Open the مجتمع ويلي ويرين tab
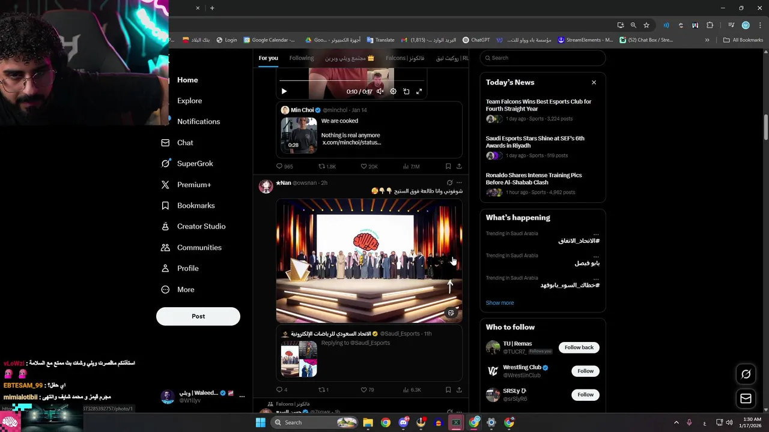This screenshot has width=769, height=432. (350, 58)
